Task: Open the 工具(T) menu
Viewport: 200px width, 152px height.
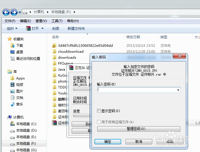Action: [57, 21]
